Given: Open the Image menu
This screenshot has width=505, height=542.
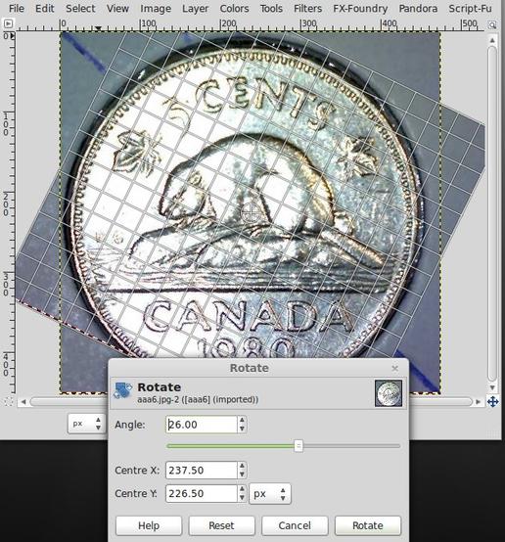Looking at the screenshot, I should (x=156, y=8).
